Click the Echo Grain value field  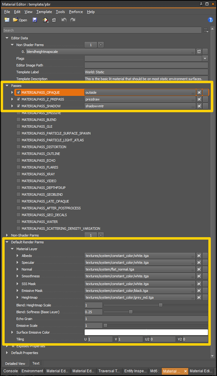click(146, 319)
